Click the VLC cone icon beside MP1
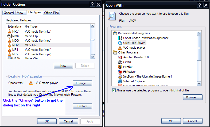 click(x=10, y=50)
